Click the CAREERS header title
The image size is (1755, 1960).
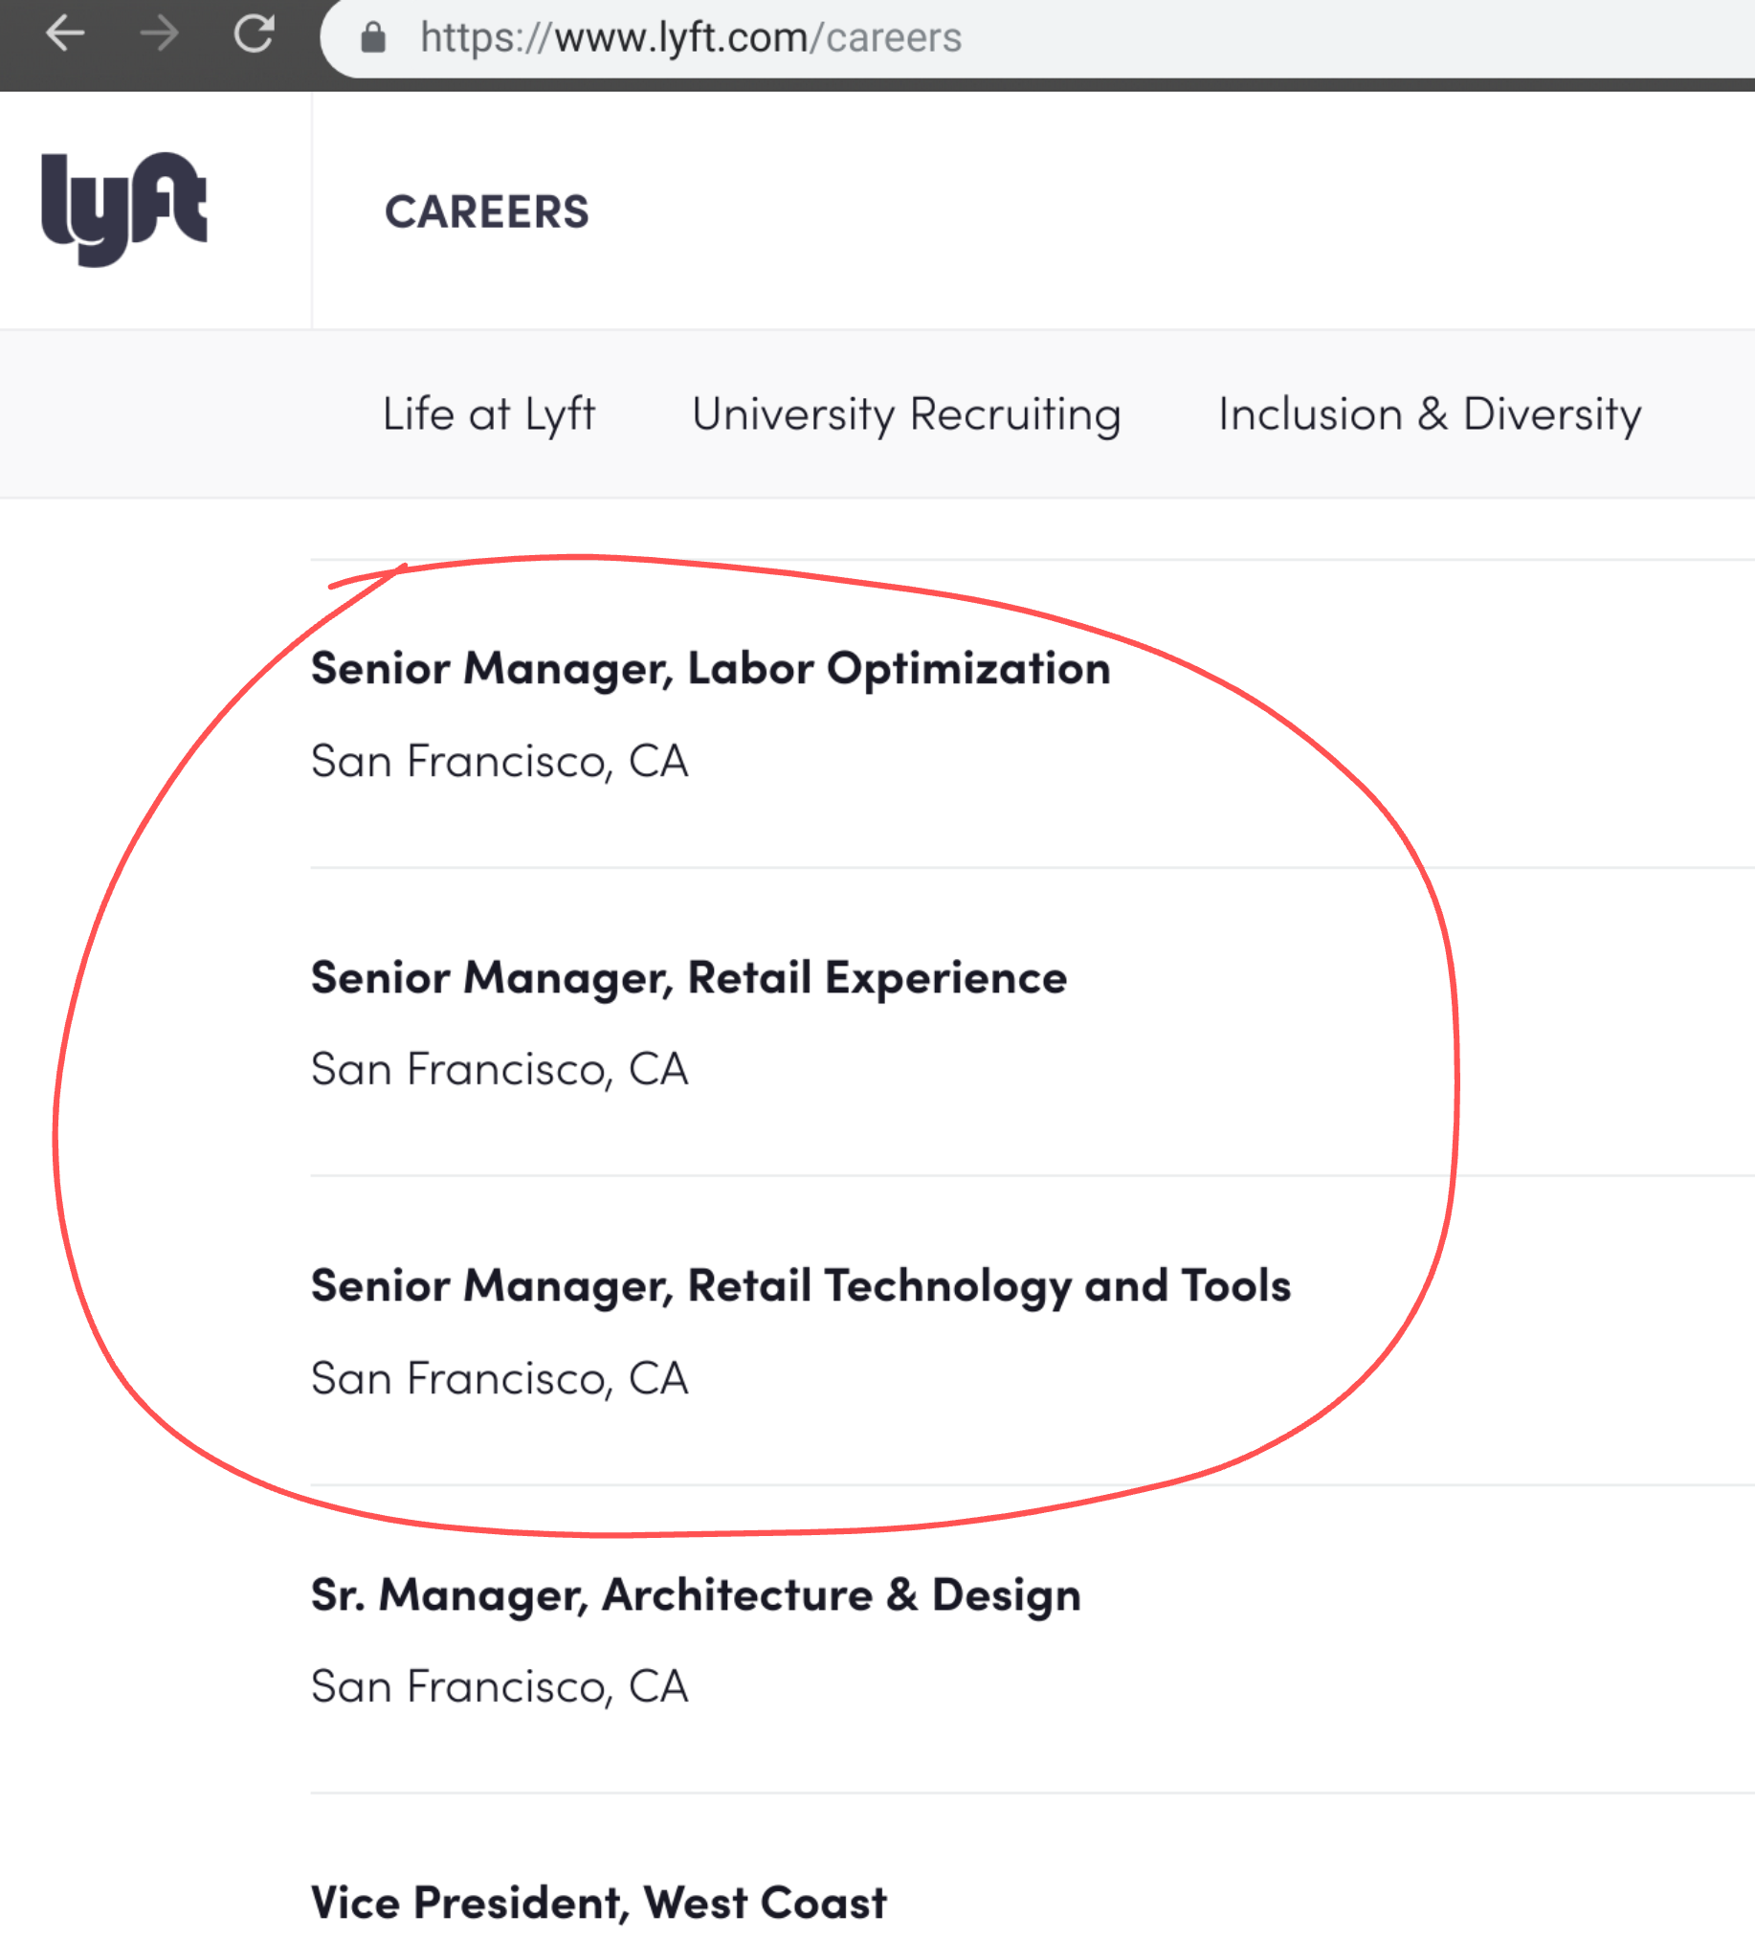point(487,212)
